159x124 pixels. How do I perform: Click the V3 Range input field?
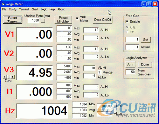pos(100,72)
